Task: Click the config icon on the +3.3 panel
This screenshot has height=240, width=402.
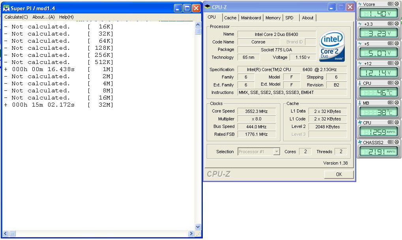Action: click(391, 24)
